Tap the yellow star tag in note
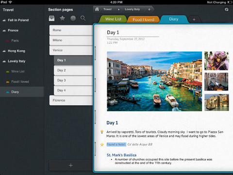Viewport: 233px width, 175px height. (102, 144)
